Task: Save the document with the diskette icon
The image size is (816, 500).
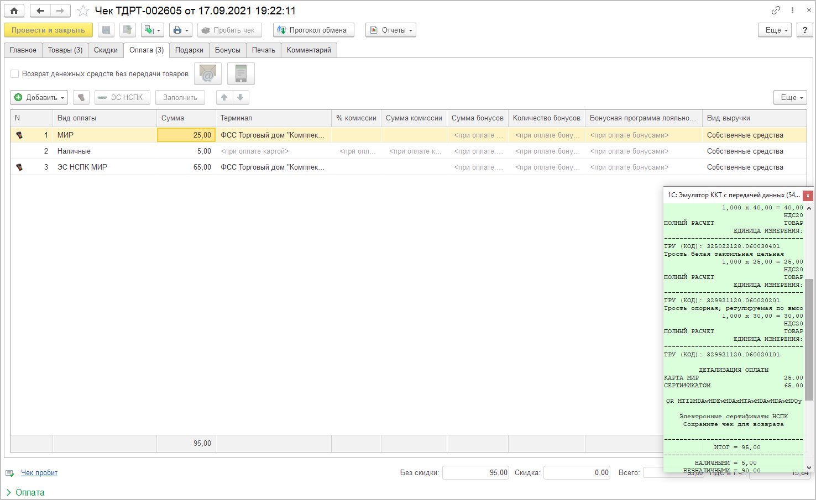Action: pos(106,30)
